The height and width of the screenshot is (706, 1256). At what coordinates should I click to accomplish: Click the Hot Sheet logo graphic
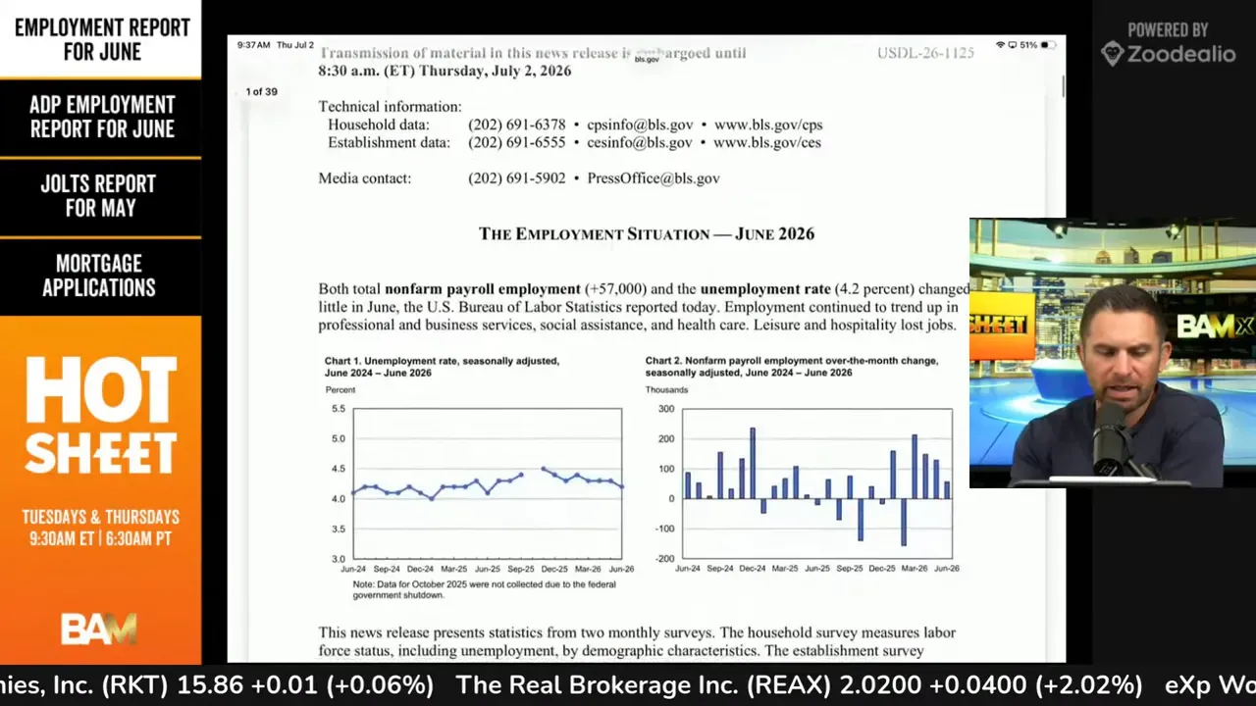click(100, 416)
